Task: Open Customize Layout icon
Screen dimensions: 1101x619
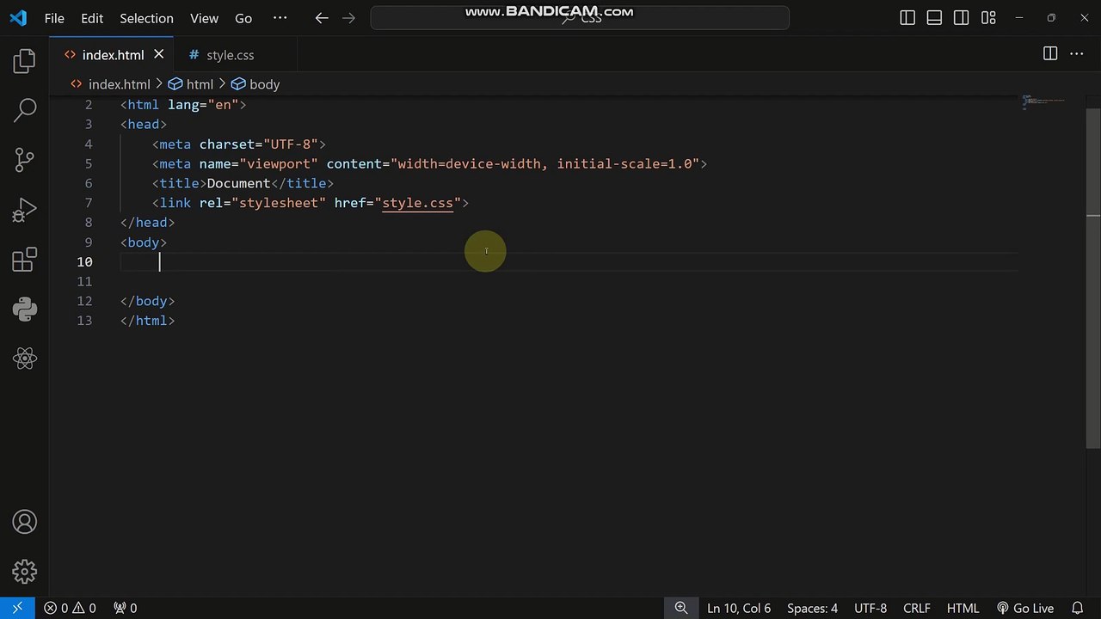Action: click(988, 18)
